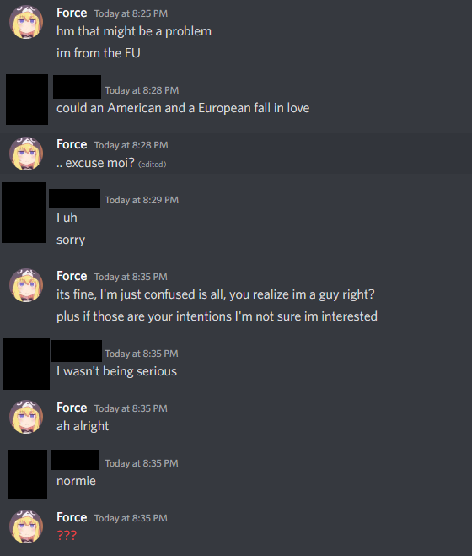472x556 pixels.
Task: Click the 'Today at 8:29 PM' timestamp
Action: pos(142,200)
